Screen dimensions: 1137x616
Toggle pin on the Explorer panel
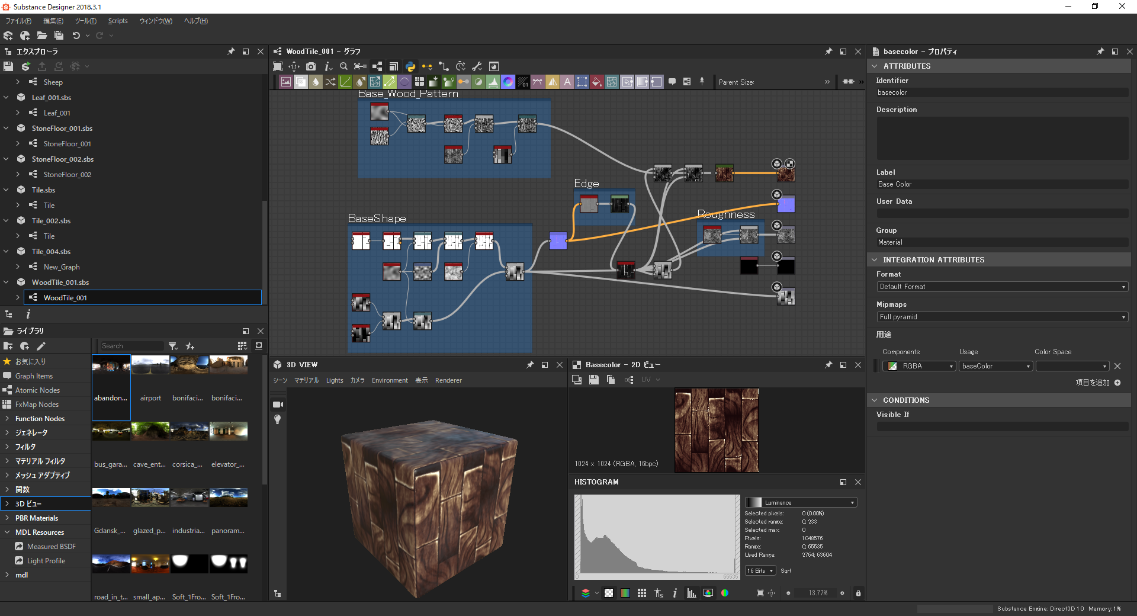click(231, 52)
